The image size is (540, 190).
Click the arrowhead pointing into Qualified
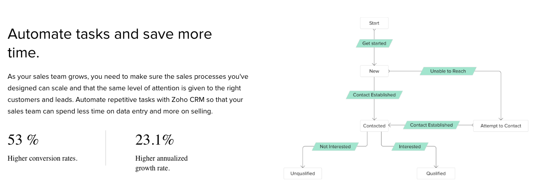[436, 166]
